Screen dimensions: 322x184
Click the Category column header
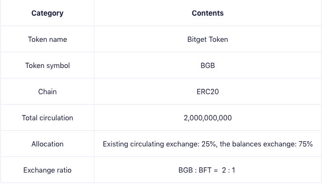pyautogui.click(x=47, y=13)
